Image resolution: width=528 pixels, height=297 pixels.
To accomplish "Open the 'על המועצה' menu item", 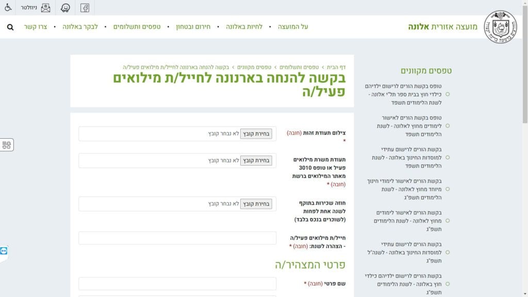I will pos(293,27).
